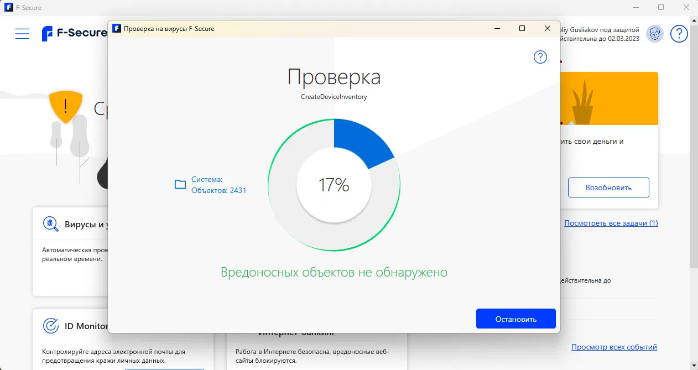
Task: Click the Система: label
Action: (x=207, y=180)
